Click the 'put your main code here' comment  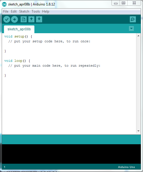(x=54, y=66)
